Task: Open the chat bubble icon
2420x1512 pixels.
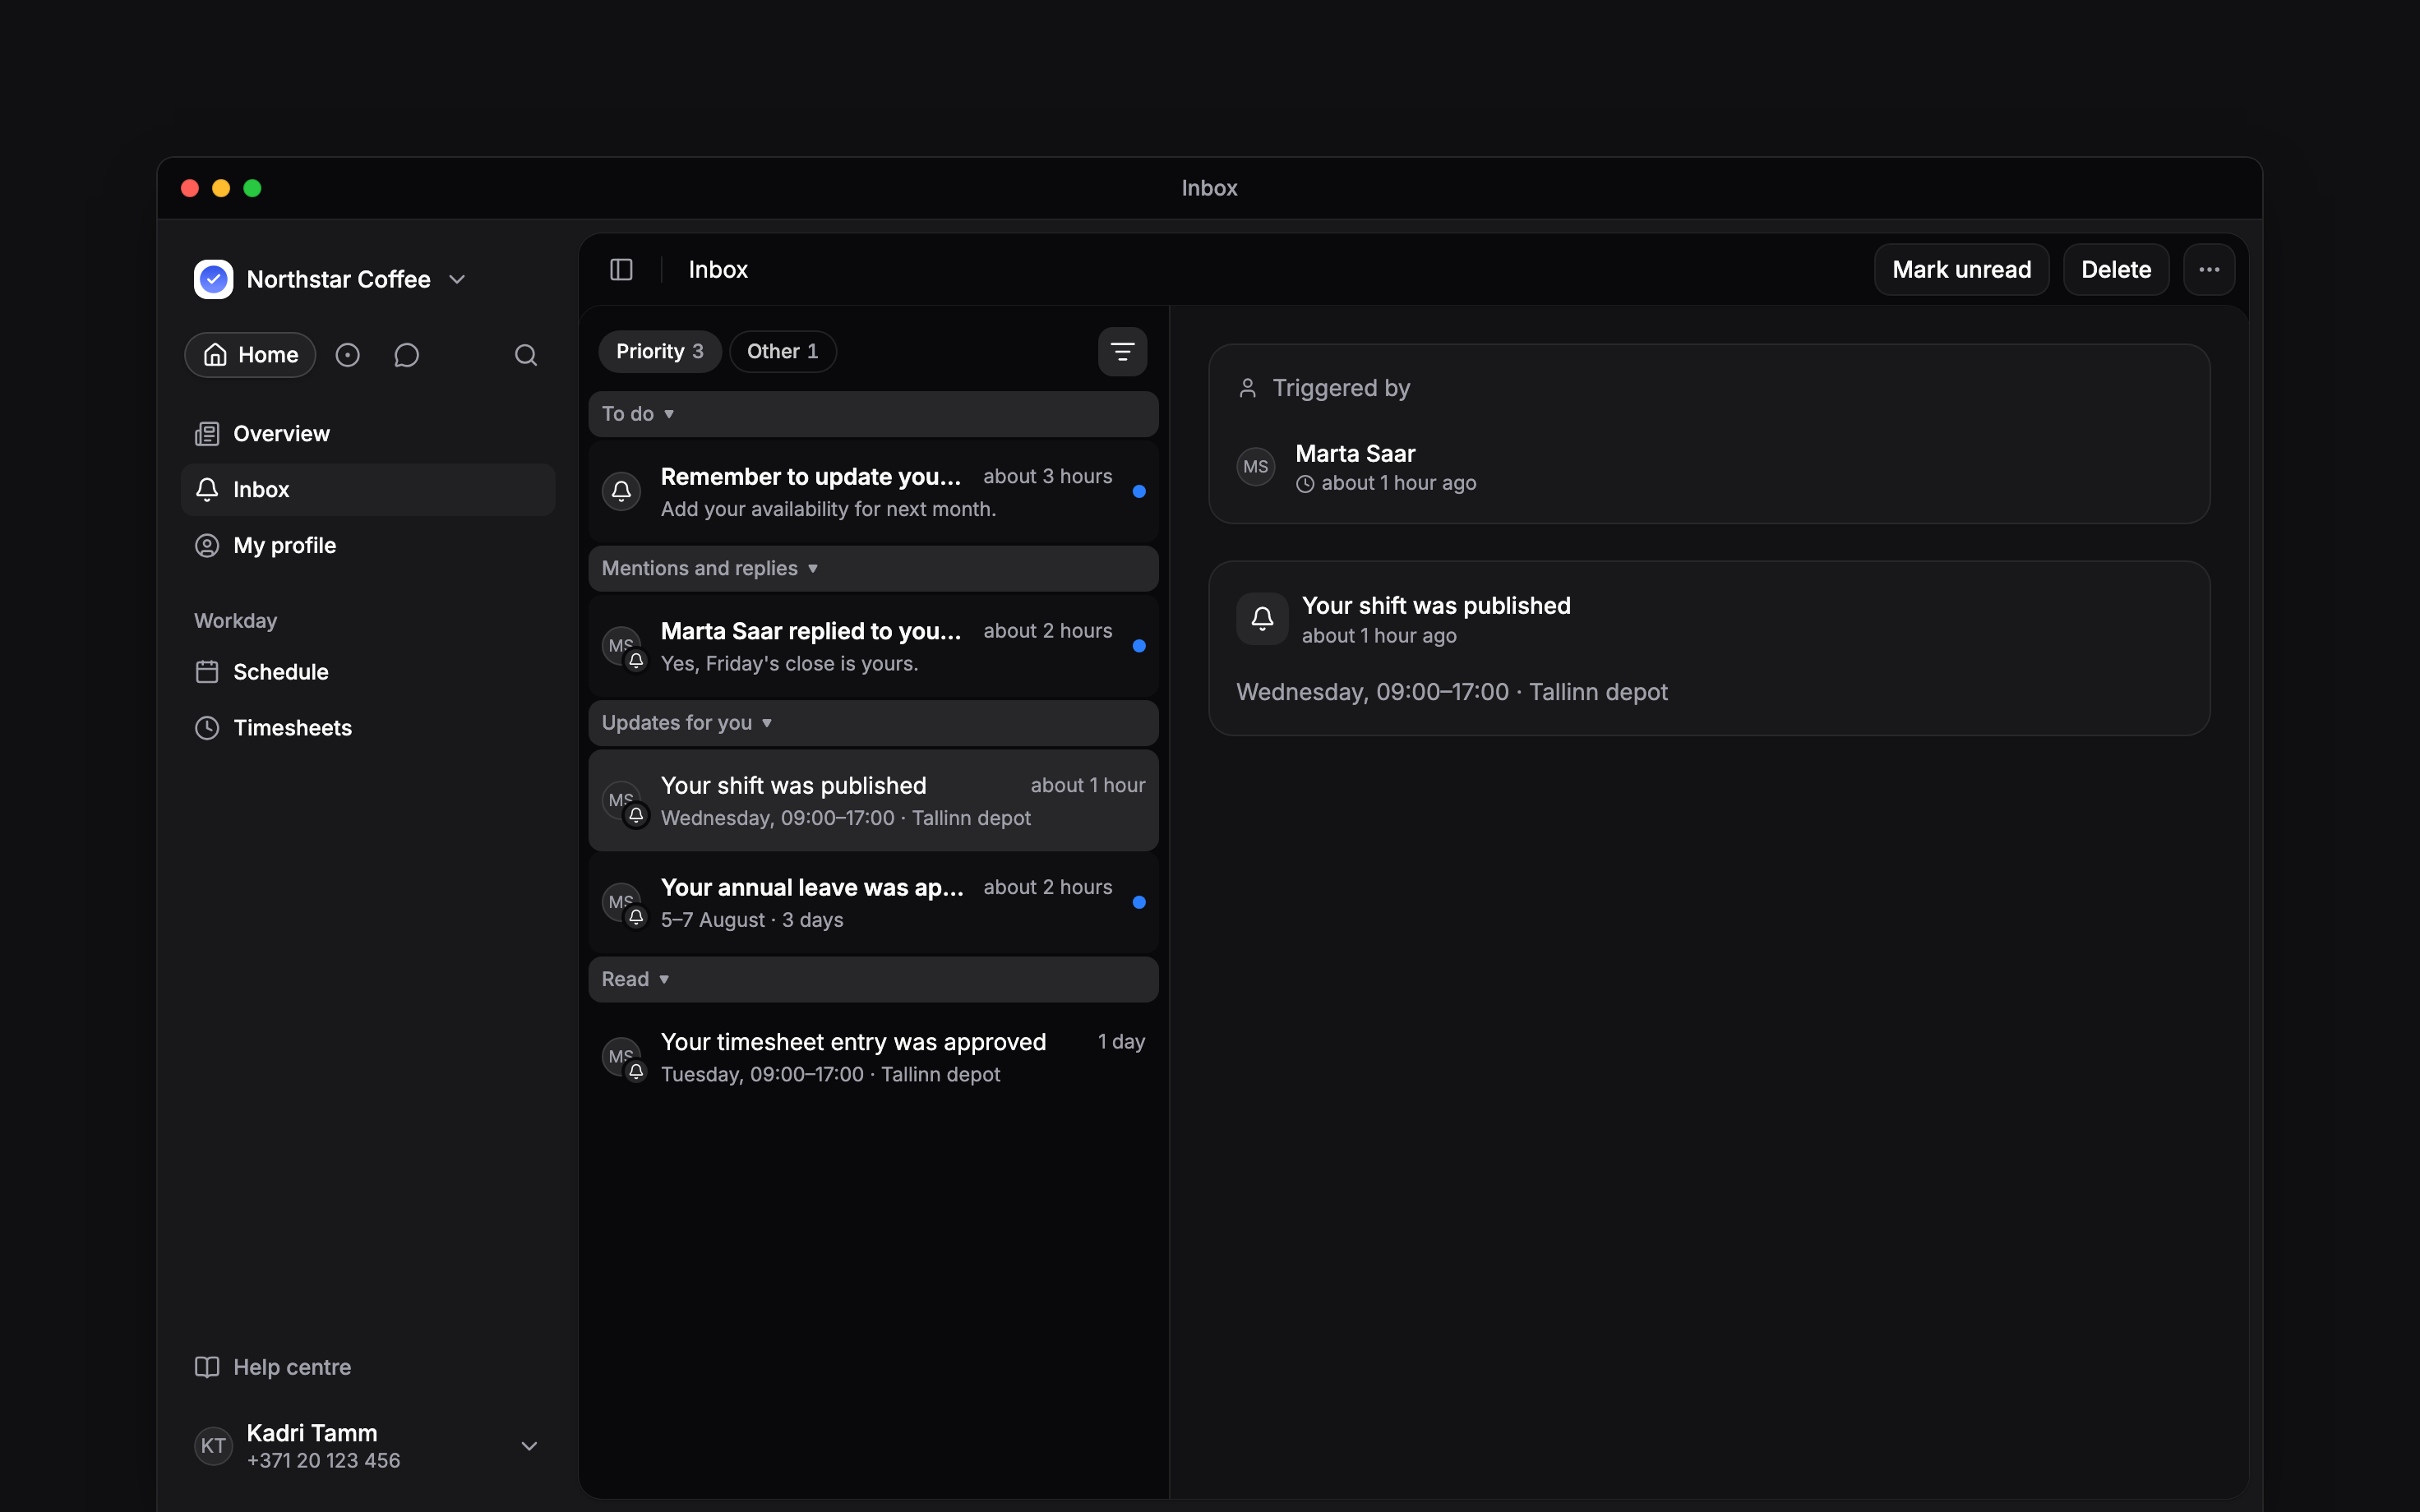Action: [x=406, y=355]
